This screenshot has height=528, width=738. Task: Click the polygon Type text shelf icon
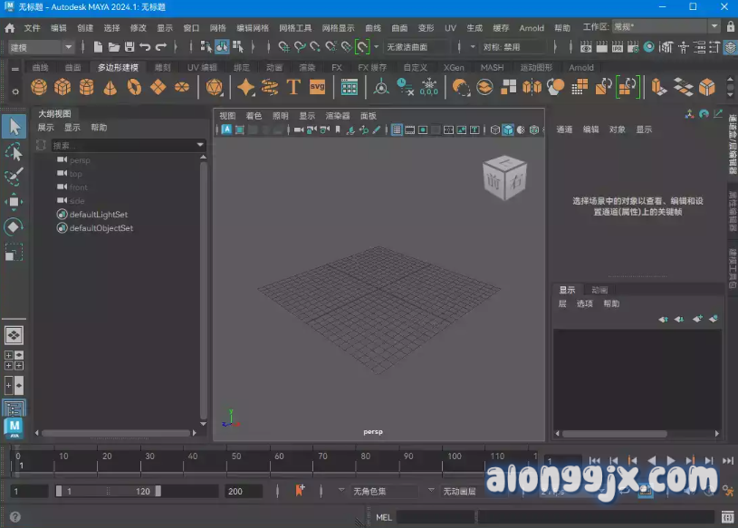(292, 87)
